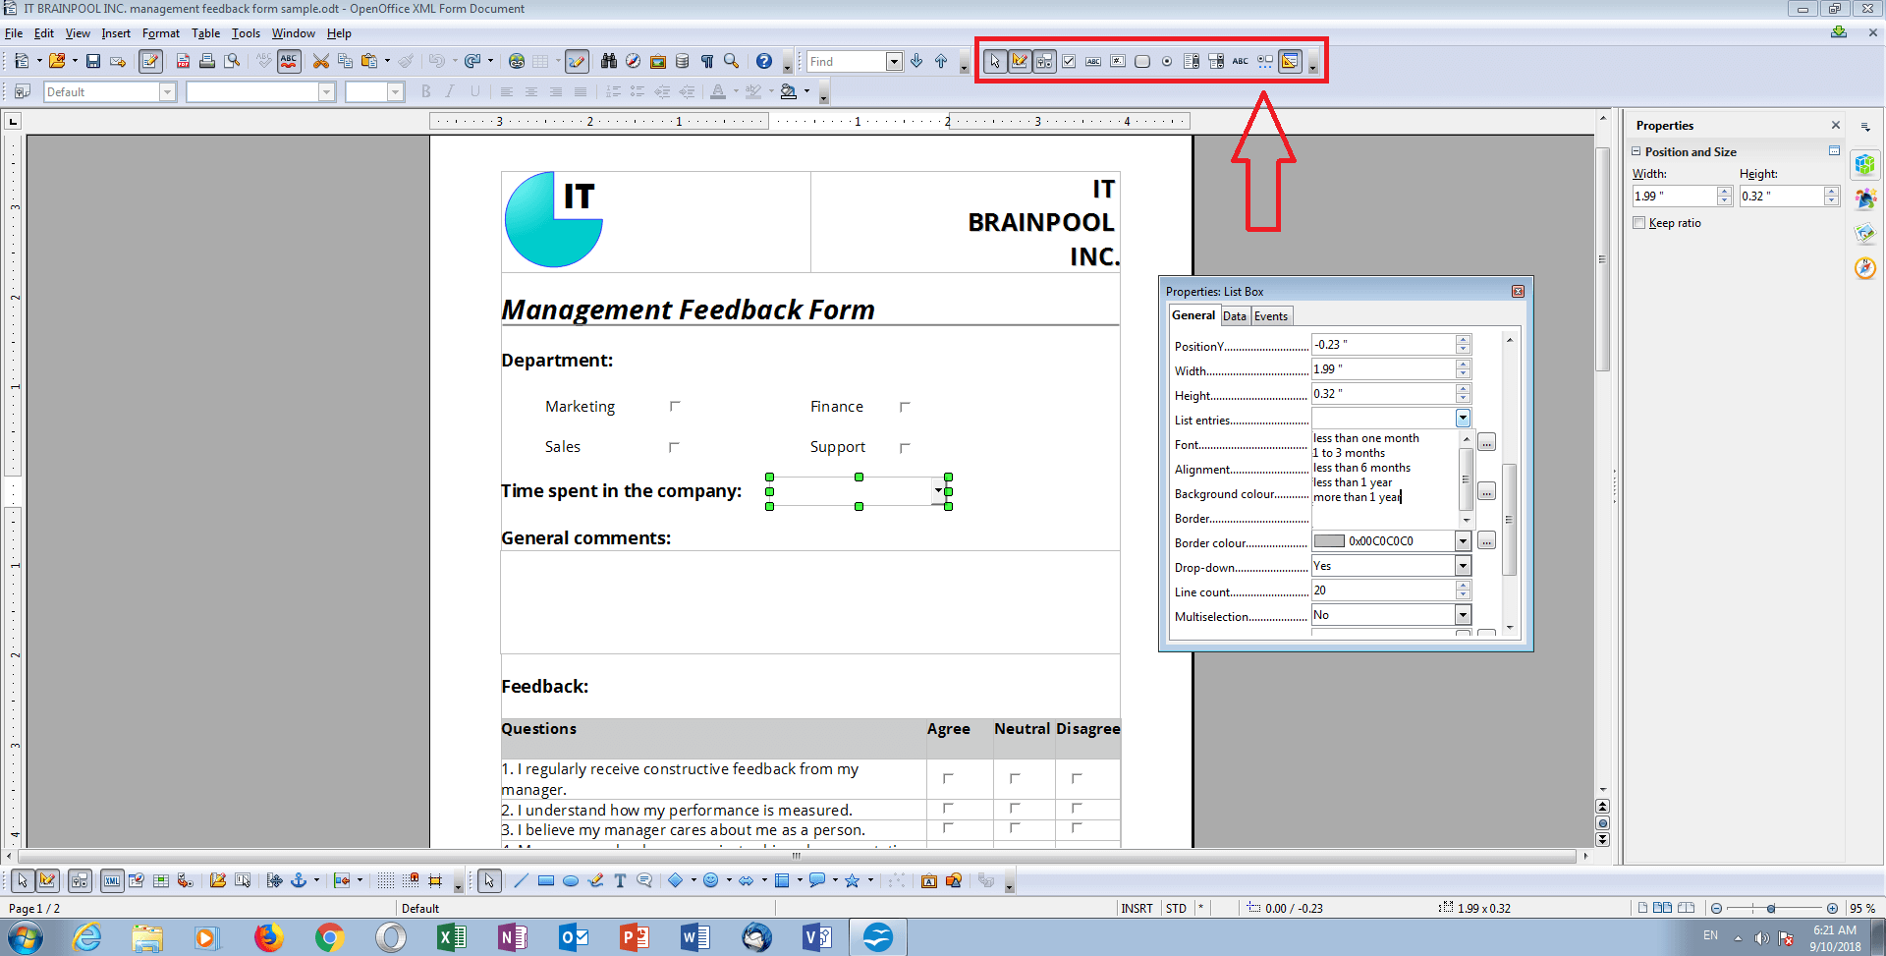Select the Check Box form control
Image resolution: width=1886 pixels, height=956 pixels.
point(1068,61)
